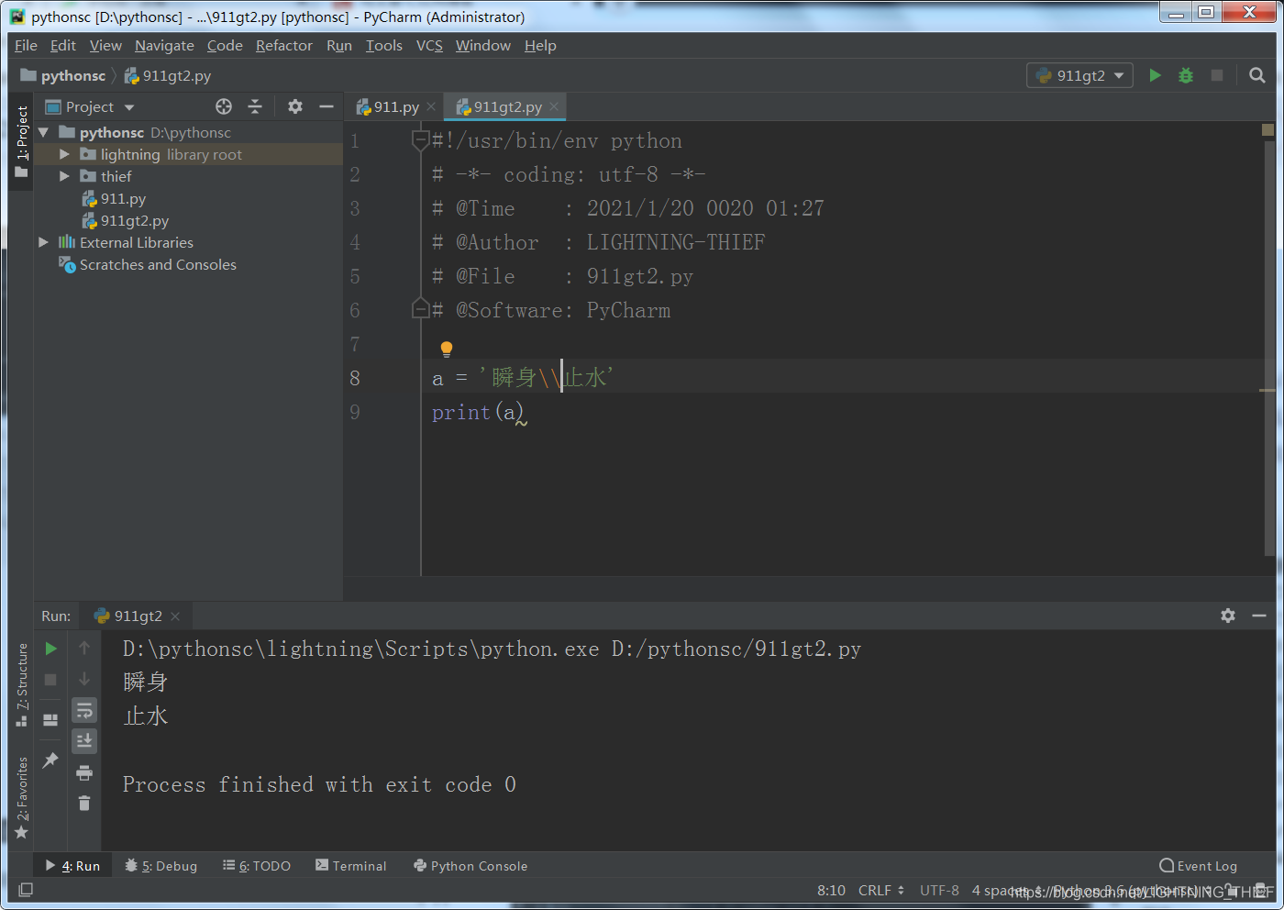This screenshot has height=910, width=1284.
Task: Click the yellow intention lightbulb
Action: coord(447,349)
